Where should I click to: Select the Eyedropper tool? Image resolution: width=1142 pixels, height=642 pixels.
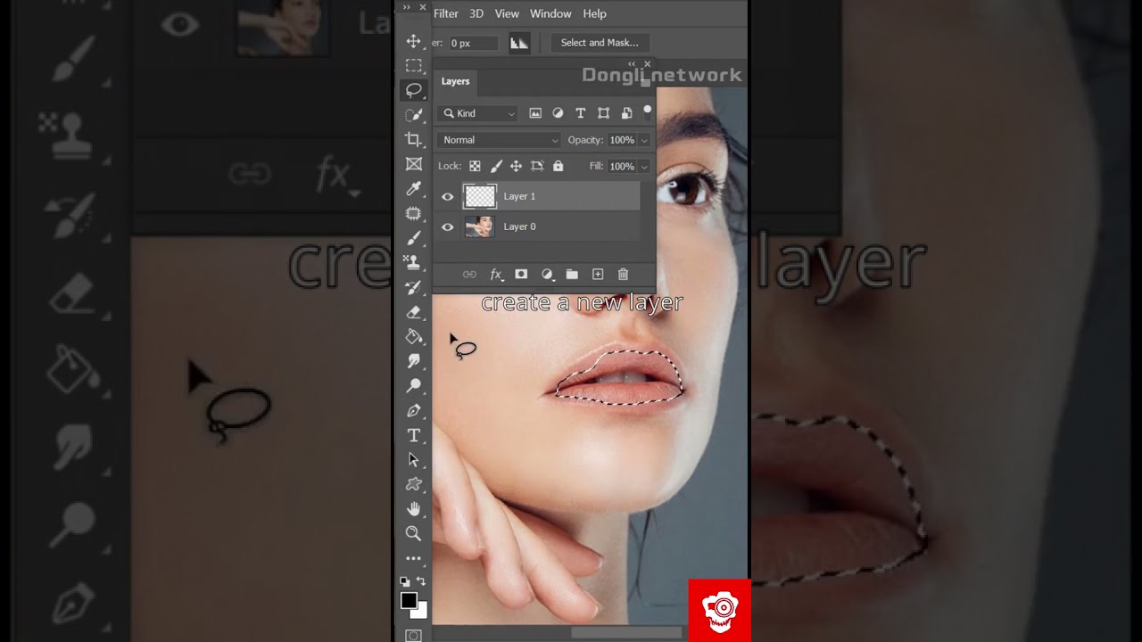414,189
